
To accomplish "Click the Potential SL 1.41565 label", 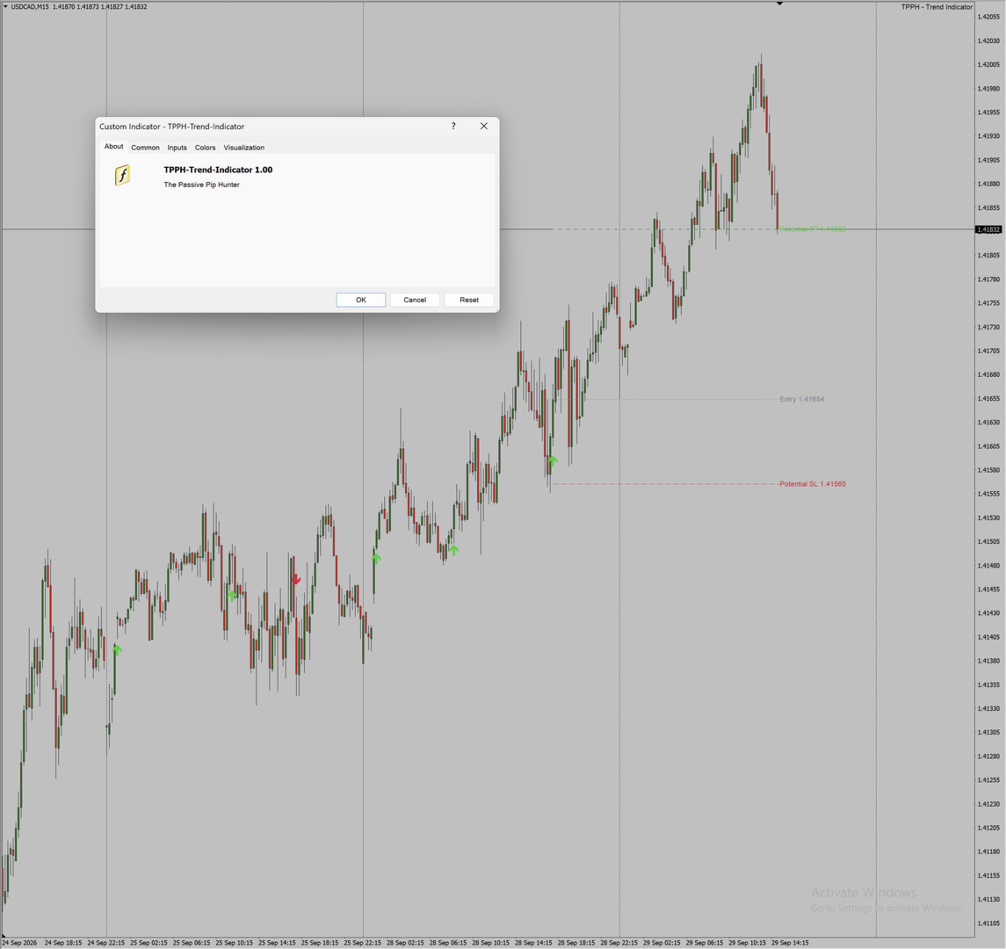I will pos(812,484).
